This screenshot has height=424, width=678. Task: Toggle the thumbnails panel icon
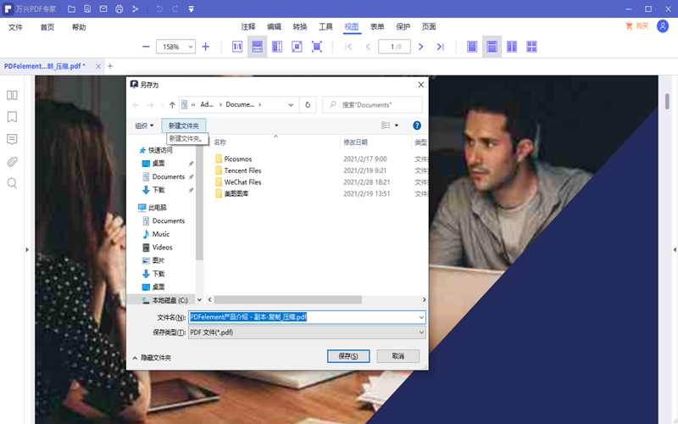pyautogui.click(x=12, y=95)
